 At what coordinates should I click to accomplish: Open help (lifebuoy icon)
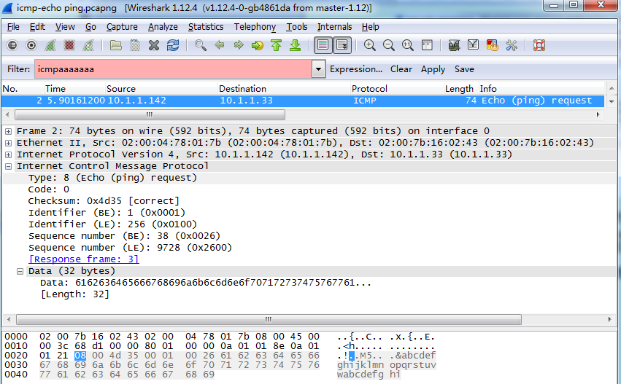pyautogui.click(x=539, y=45)
